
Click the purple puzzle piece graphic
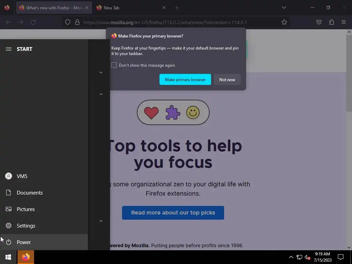tap(173, 112)
